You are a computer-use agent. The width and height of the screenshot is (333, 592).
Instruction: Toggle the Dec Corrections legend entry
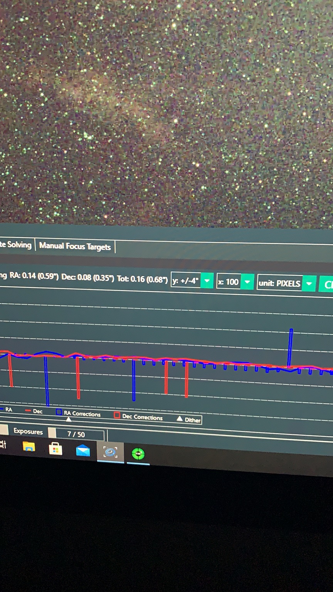[138, 417]
